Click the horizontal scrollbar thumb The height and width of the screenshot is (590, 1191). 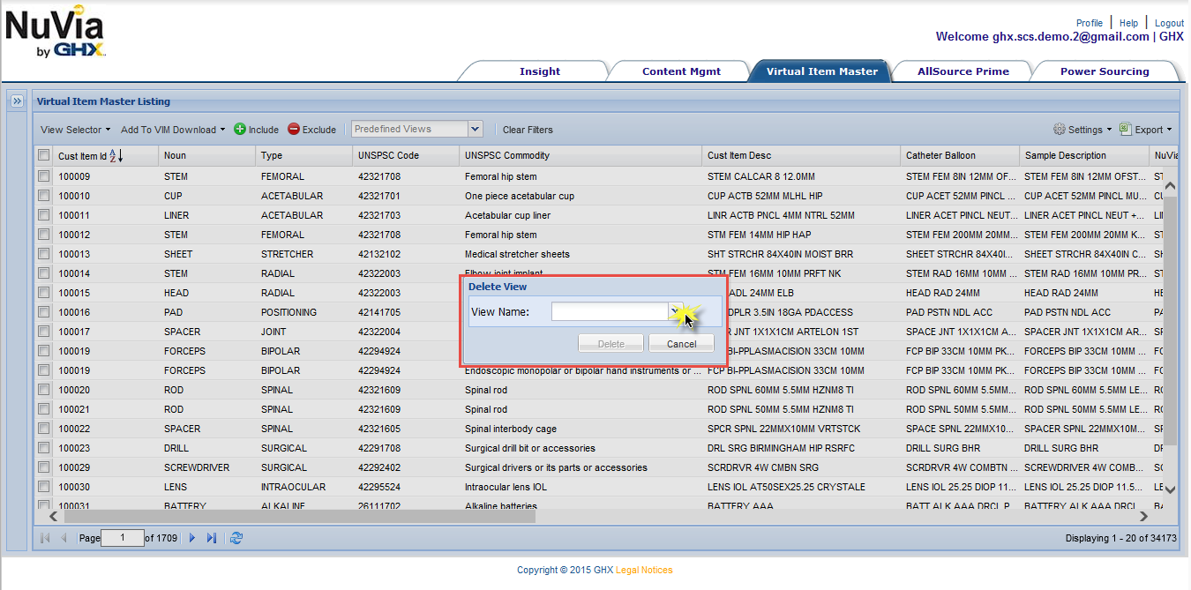coord(299,516)
